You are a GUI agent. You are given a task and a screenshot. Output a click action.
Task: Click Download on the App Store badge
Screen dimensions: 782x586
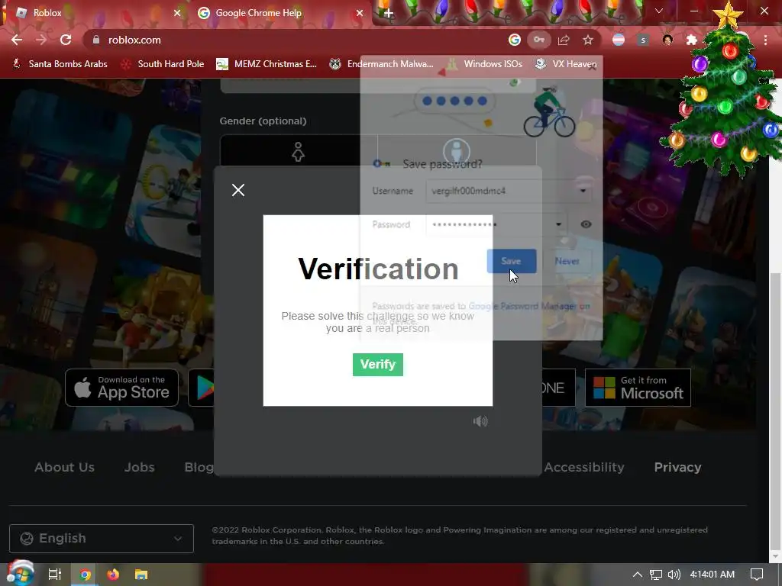pos(121,388)
